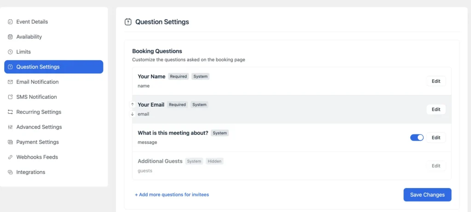
Task: Move Your Email question up
Action: pos(132,105)
